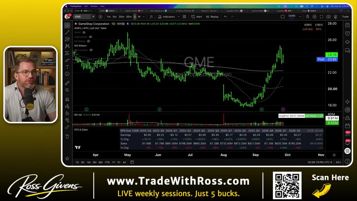This screenshot has width=357, height=201.
Task: Click the go to date calendar icon
Action: point(132,162)
